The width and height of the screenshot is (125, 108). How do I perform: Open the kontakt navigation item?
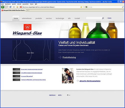pyautogui.click(x=77, y=18)
